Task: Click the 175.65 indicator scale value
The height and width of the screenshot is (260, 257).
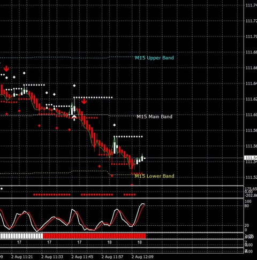Action: point(251,189)
